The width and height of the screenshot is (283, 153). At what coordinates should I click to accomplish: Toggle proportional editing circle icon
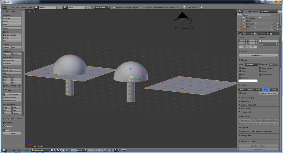click(109, 150)
